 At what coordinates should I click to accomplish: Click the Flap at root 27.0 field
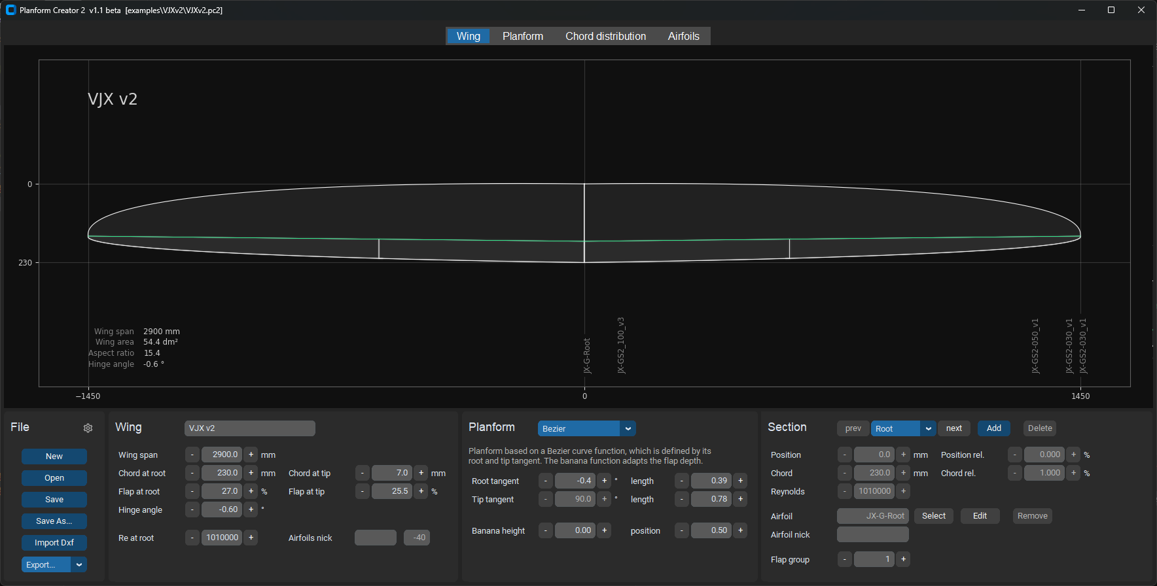222,491
